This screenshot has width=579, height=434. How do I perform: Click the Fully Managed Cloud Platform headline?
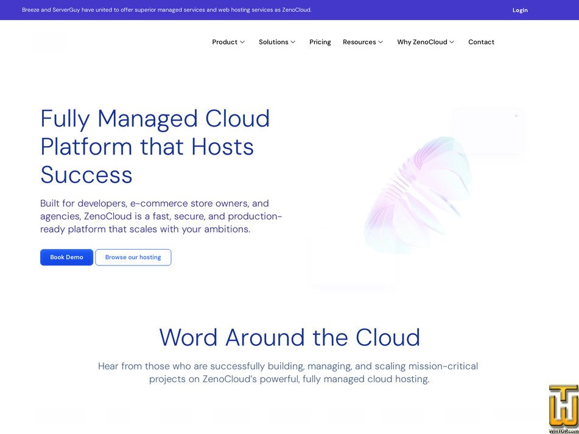point(155,147)
